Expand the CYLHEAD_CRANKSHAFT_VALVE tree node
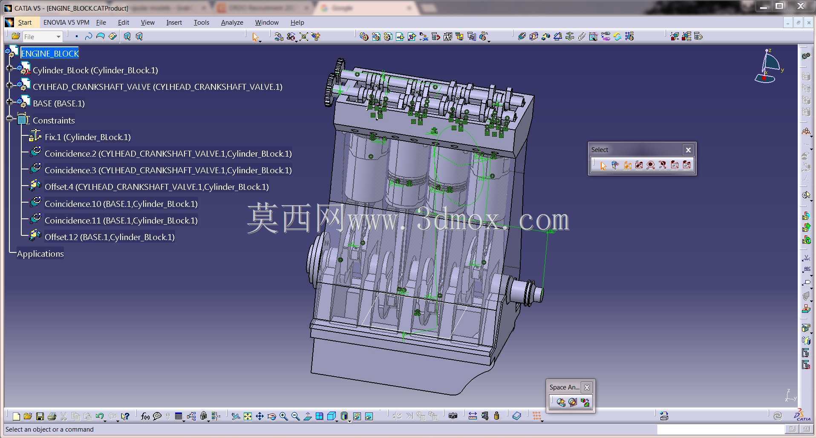Screen dimensions: 816x438 pos(9,85)
